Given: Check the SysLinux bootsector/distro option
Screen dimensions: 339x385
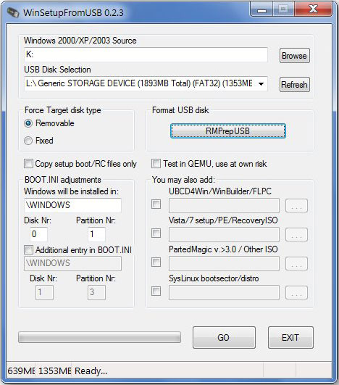Looking at the screenshot, I should 156,291.
